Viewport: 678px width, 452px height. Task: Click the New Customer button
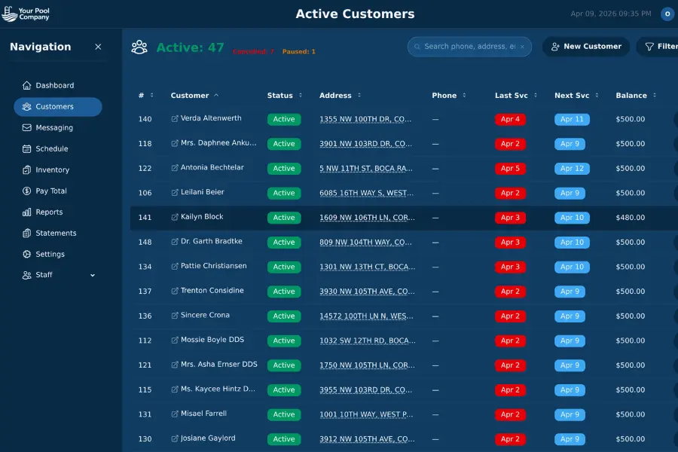coord(586,46)
